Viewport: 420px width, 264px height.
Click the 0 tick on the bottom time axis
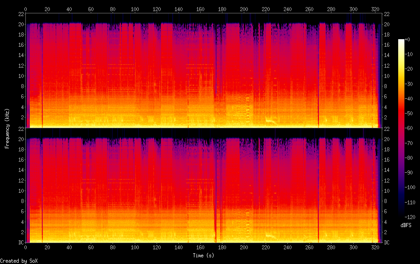[26, 248]
